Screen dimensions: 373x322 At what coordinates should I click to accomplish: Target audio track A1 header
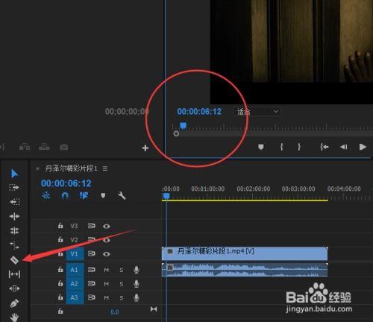(75, 270)
